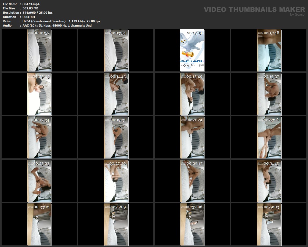This screenshot has height=247, width=308.
Task: Click the resolution value 544x960 / 25.00 fps
Action: pyautogui.click(x=38, y=13)
